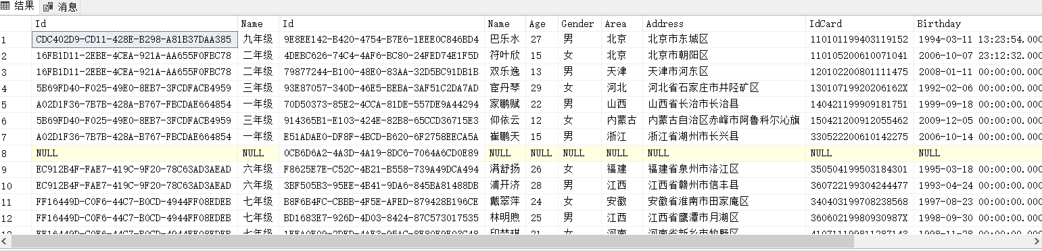
Task: Click the Birthday cell starting 2009-12-05
Action: click(x=978, y=121)
